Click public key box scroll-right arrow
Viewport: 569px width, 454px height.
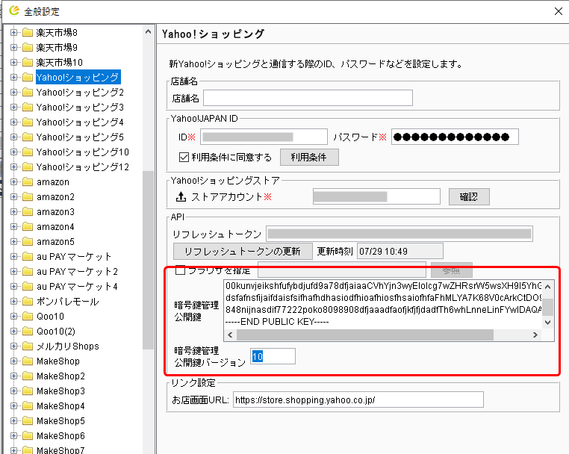tap(535, 335)
